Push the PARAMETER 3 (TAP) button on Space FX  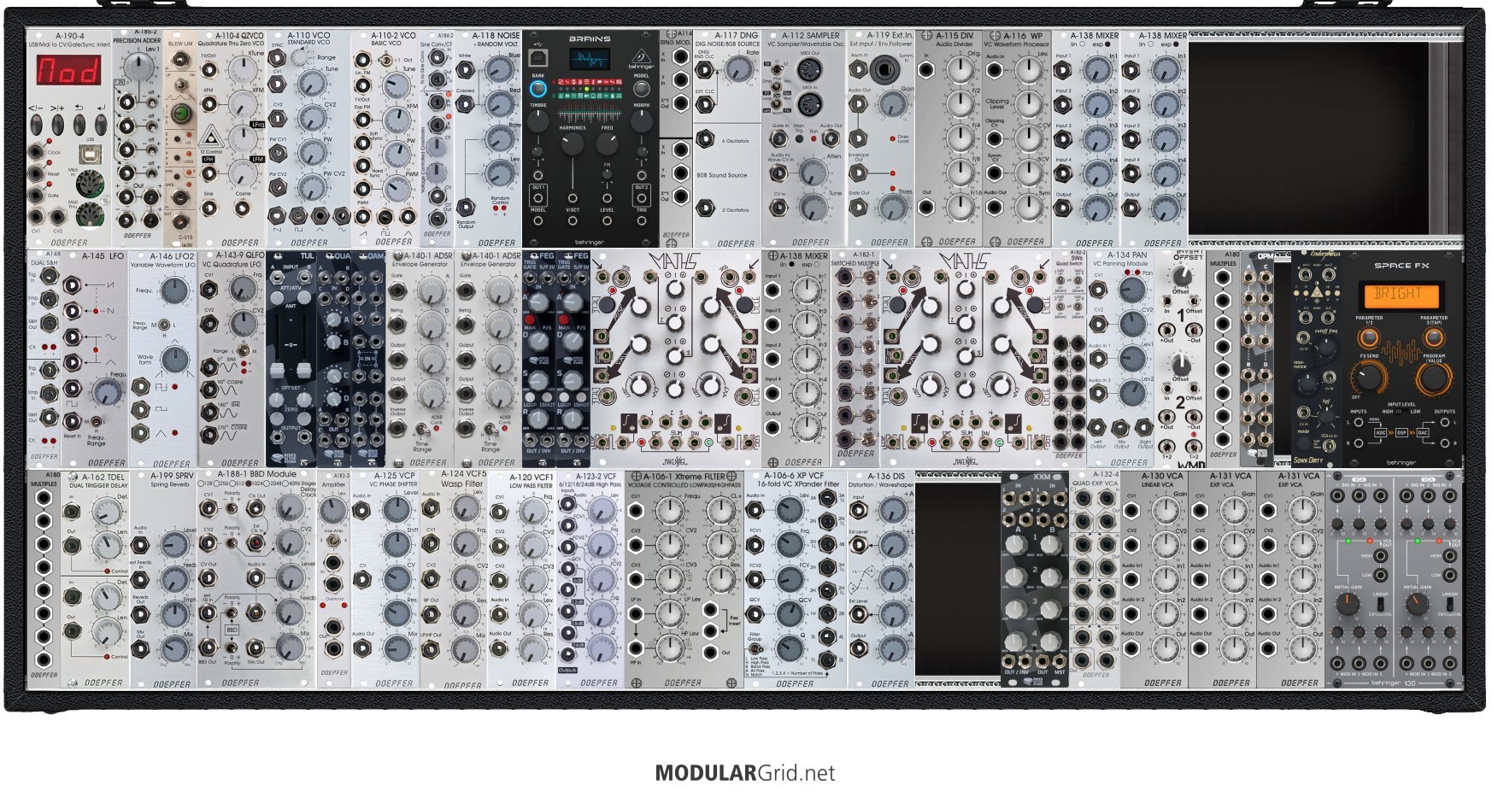point(1434,337)
